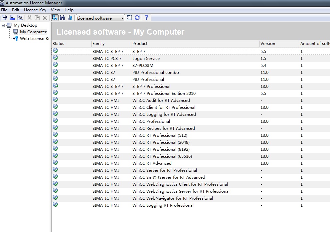The width and height of the screenshot is (330, 232).
Task: Open the Edit menu
Action: tap(16, 10)
